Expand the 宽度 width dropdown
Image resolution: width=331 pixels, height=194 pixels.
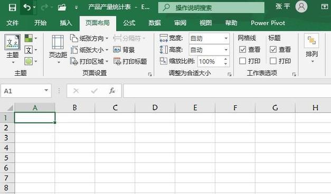pos(226,38)
